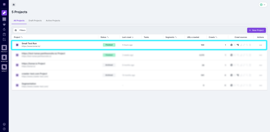Click the magnifier source icon for Small Test Run
Screen dimensions: 270x132
pyautogui.click(x=247, y=45)
